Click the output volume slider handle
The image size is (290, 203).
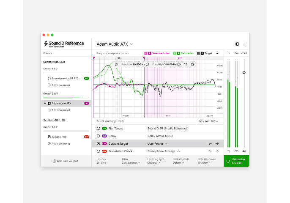click(244, 73)
